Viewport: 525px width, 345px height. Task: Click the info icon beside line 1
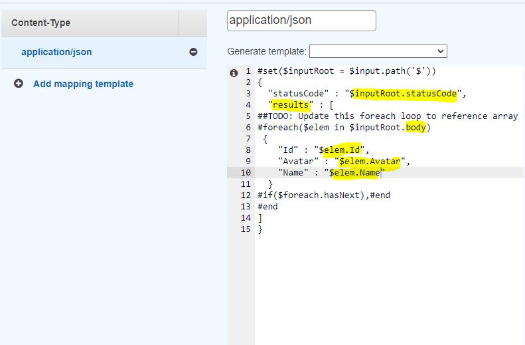234,72
